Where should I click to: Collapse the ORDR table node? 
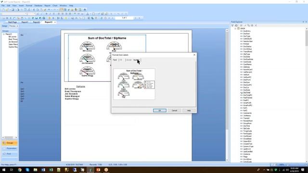pyautogui.click(x=235, y=29)
